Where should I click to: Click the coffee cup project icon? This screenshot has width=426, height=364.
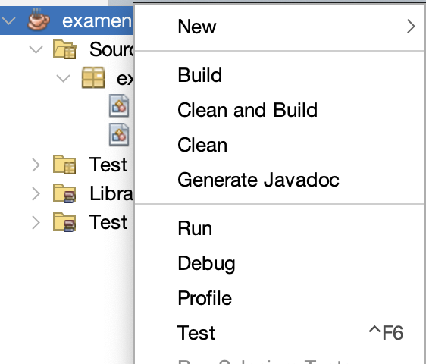point(39,19)
